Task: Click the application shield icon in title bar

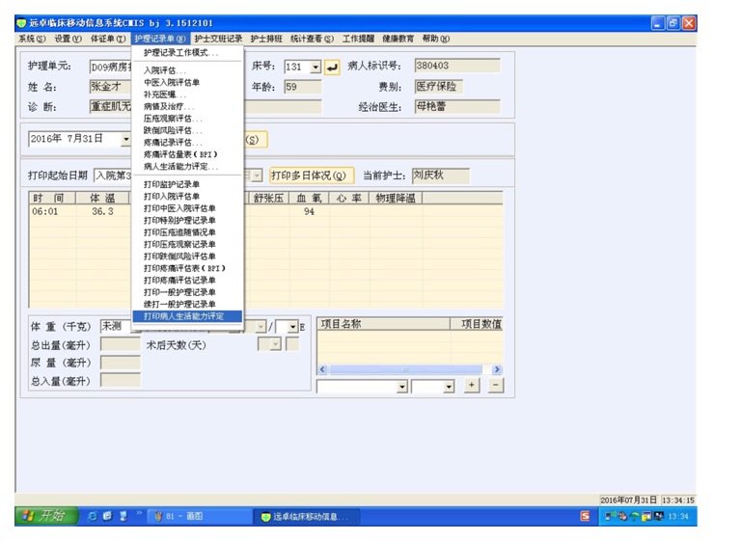Action: (21, 23)
